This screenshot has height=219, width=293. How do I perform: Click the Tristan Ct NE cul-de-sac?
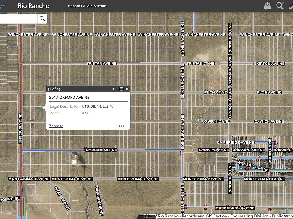point(218,64)
